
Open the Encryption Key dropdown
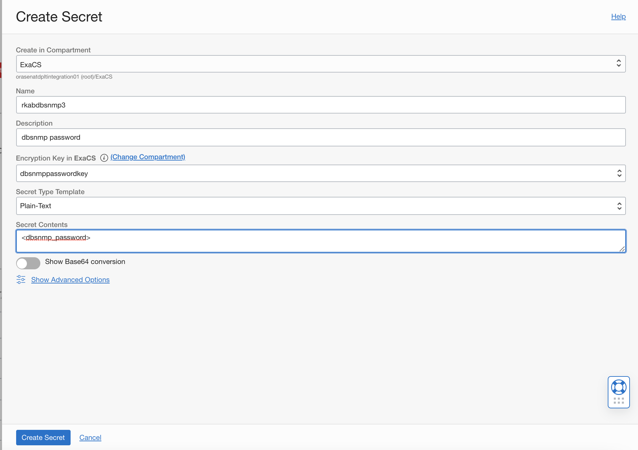[x=316, y=173]
